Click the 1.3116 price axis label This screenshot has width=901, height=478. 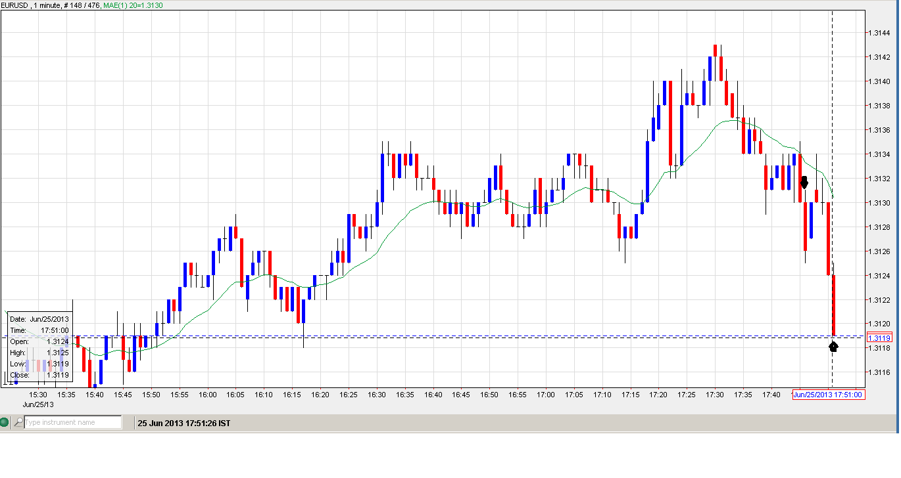pyautogui.click(x=879, y=372)
